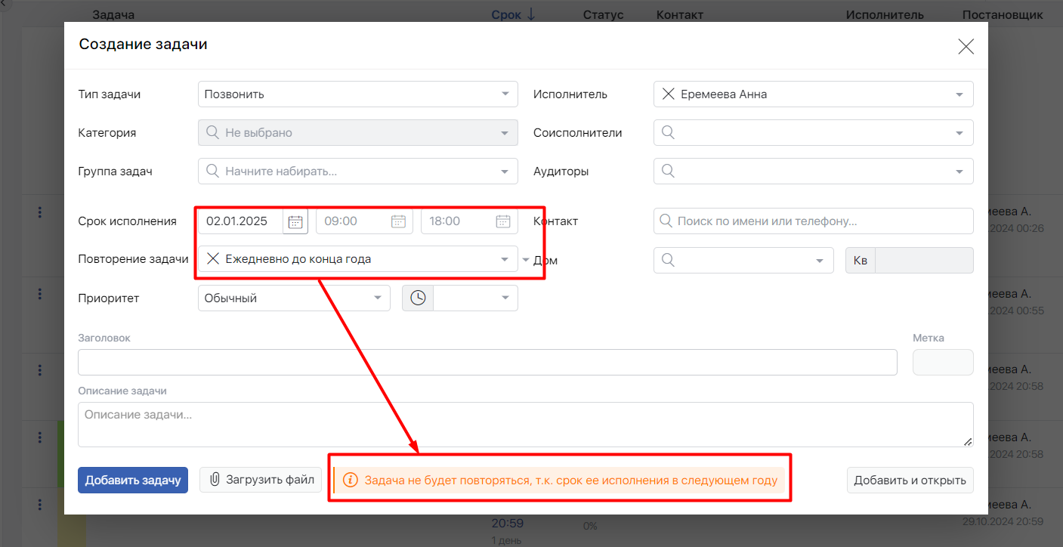1063x547 pixels.
Task: Clear the task repetition value with X icon
Action: pyautogui.click(x=213, y=259)
